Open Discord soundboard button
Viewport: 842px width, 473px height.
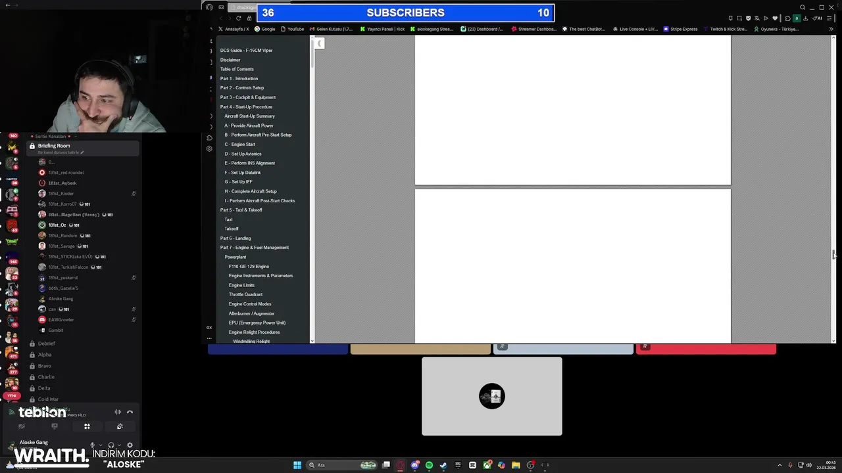click(x=120, y=426)
